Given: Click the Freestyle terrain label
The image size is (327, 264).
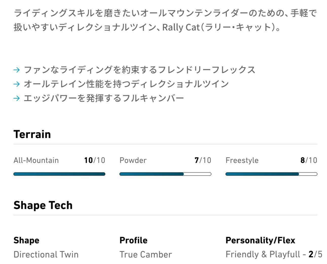Looking at the screenshot, I should tap(242, 160).
